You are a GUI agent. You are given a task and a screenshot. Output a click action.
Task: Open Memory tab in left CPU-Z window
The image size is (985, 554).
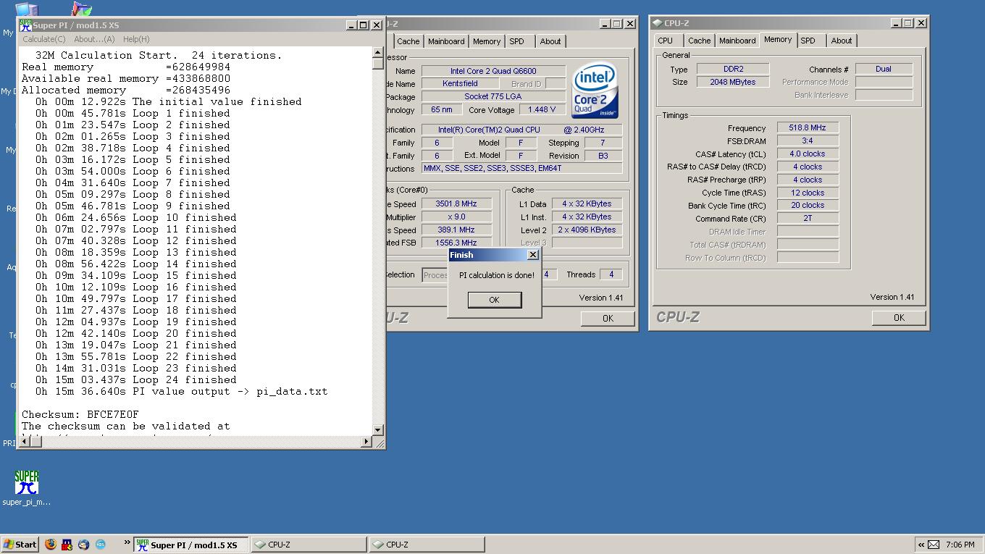[487, 41]
